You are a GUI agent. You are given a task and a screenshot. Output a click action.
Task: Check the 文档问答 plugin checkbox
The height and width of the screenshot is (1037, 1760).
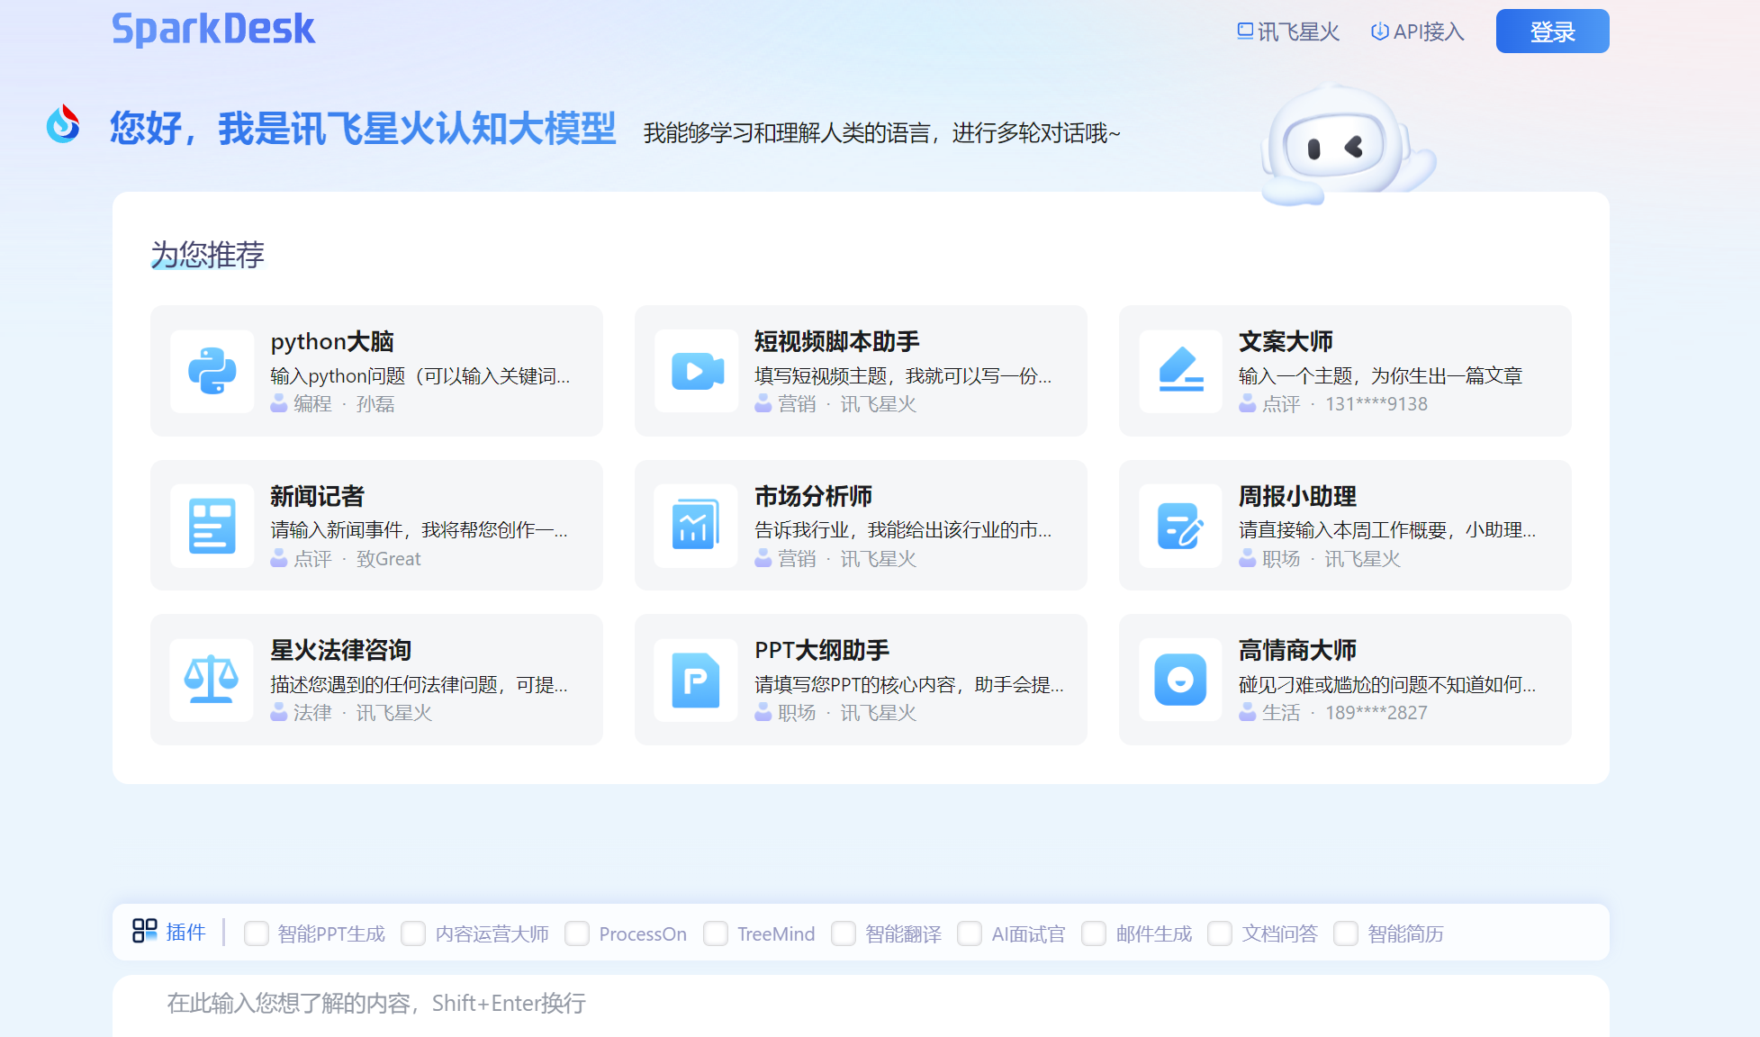1220,933
